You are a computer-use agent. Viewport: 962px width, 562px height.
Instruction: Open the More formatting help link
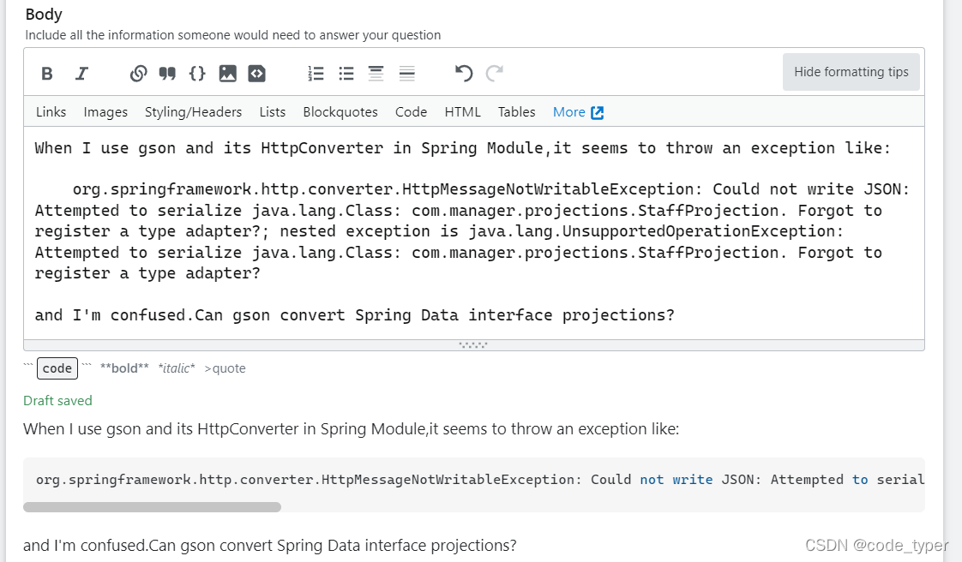click(578, 112)
